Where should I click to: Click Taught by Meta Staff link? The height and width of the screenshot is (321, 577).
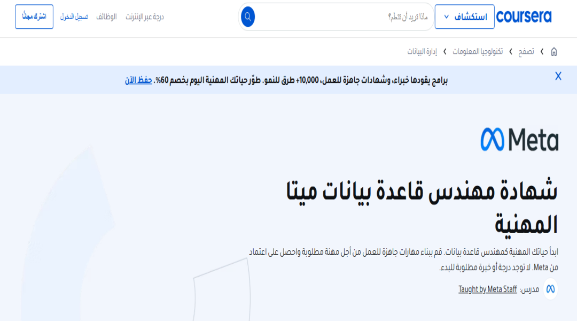click(487, 289)
